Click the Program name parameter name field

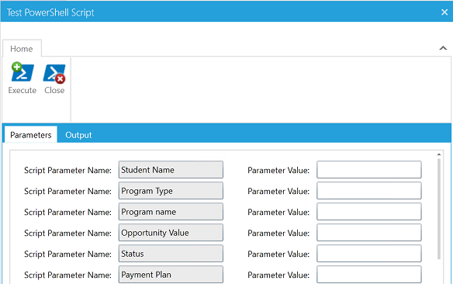point(171,212)
